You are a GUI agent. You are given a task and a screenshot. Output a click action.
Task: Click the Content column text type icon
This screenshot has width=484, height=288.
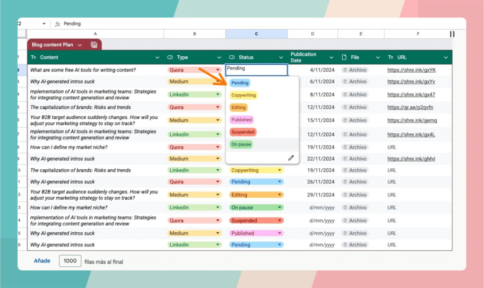point(34,58)
